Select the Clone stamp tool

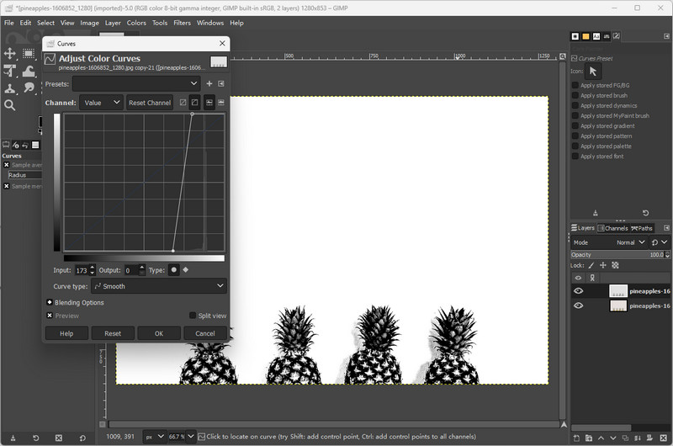9,88
